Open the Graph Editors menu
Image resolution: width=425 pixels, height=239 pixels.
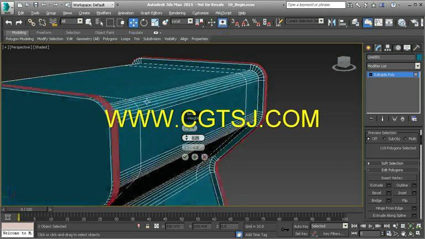point(151,13)
